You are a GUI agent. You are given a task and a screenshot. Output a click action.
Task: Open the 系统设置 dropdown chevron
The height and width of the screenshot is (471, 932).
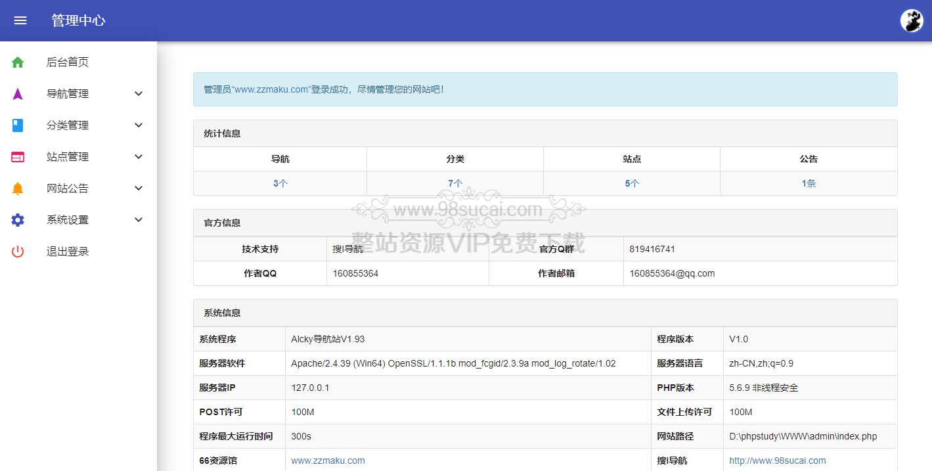pos(138,219)
